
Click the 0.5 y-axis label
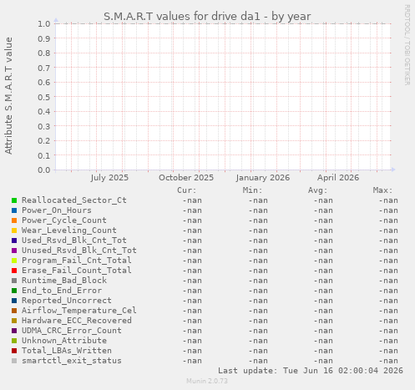[x=44, y=97]
